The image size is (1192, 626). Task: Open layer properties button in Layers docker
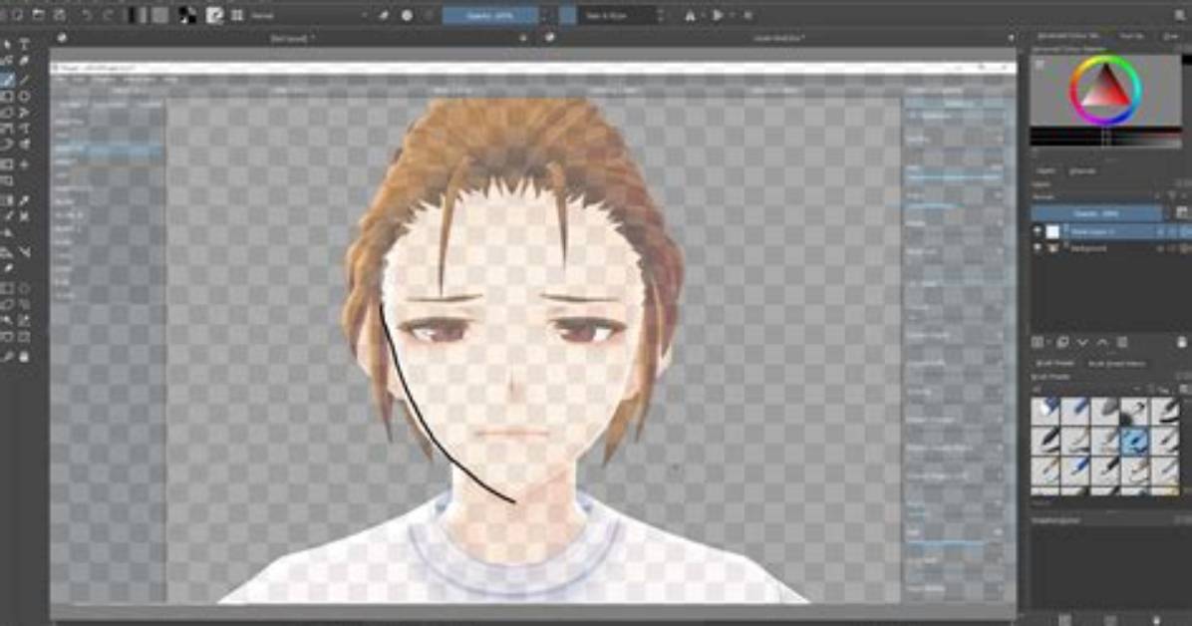coord(1122,342)
